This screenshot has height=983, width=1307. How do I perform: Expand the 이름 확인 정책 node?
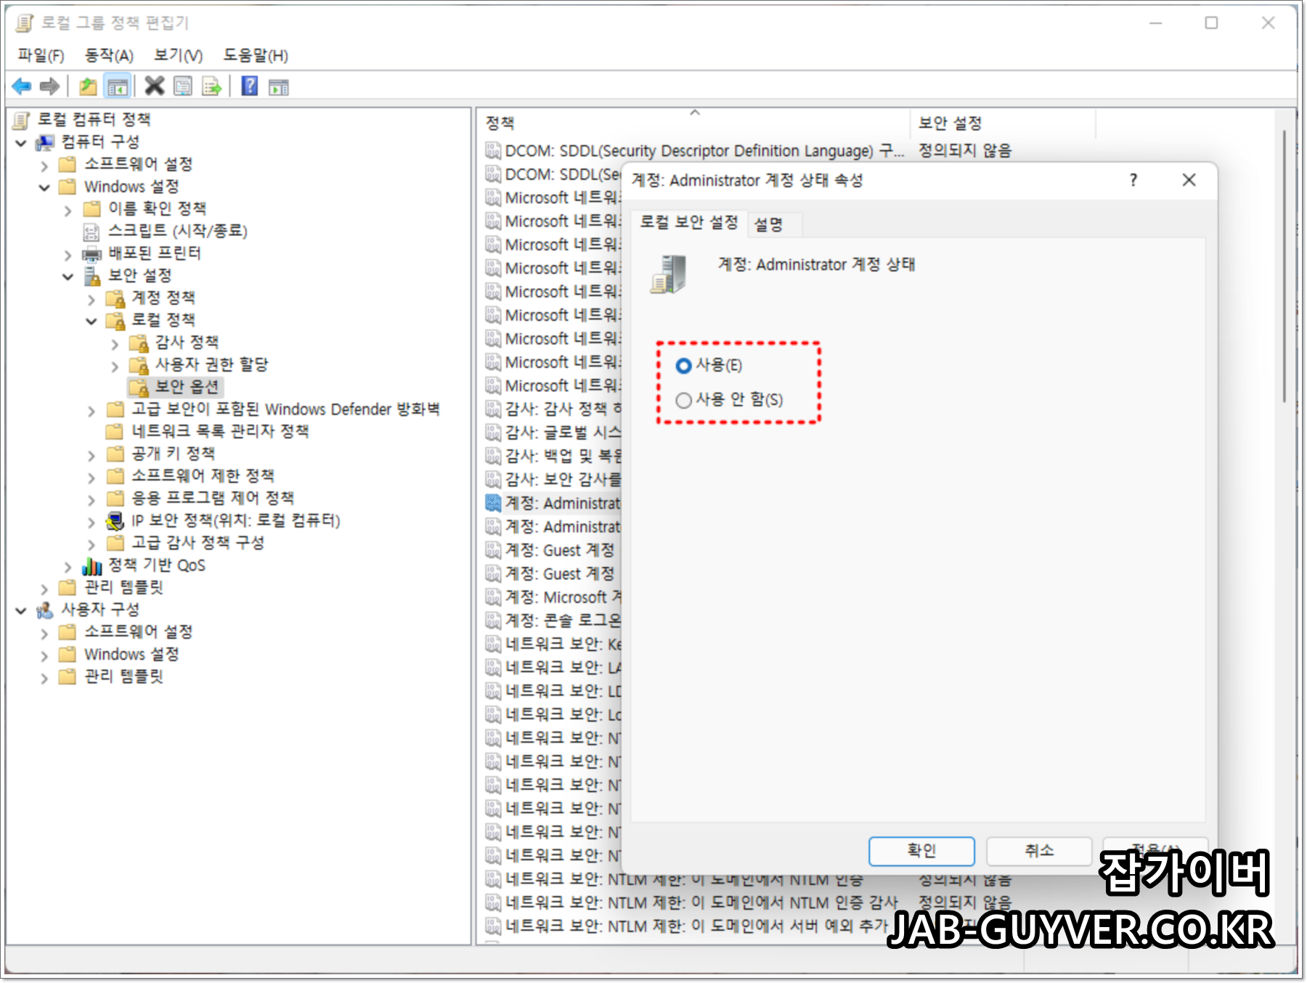68,211
